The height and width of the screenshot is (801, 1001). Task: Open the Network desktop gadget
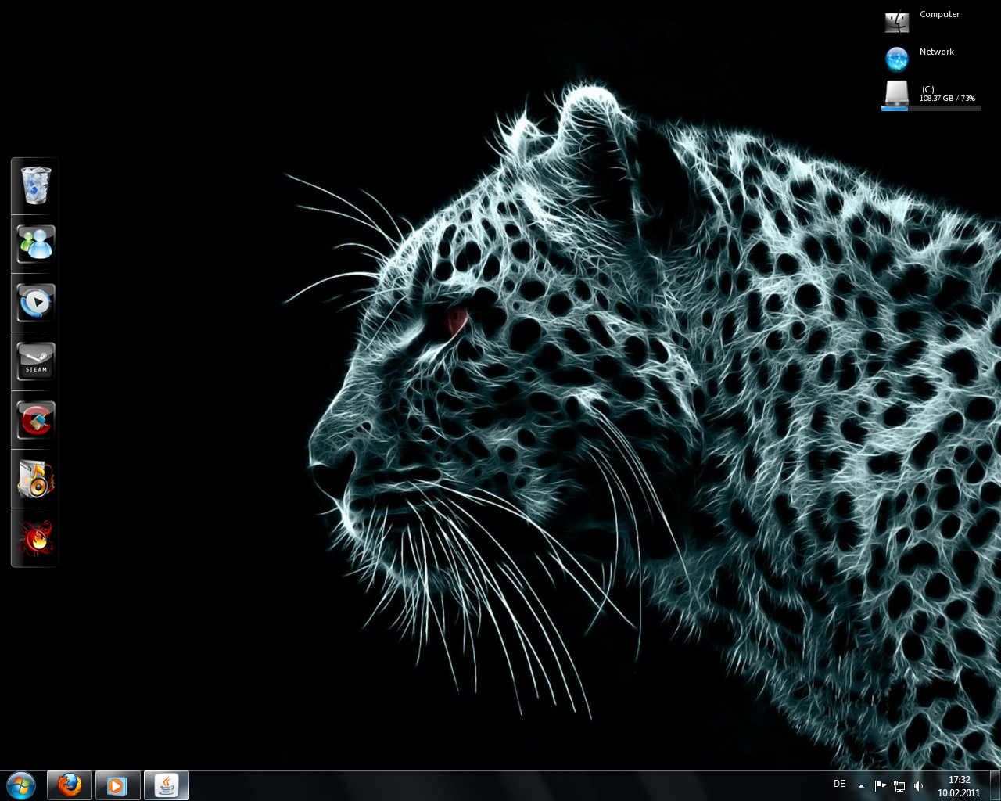(897, 59)
